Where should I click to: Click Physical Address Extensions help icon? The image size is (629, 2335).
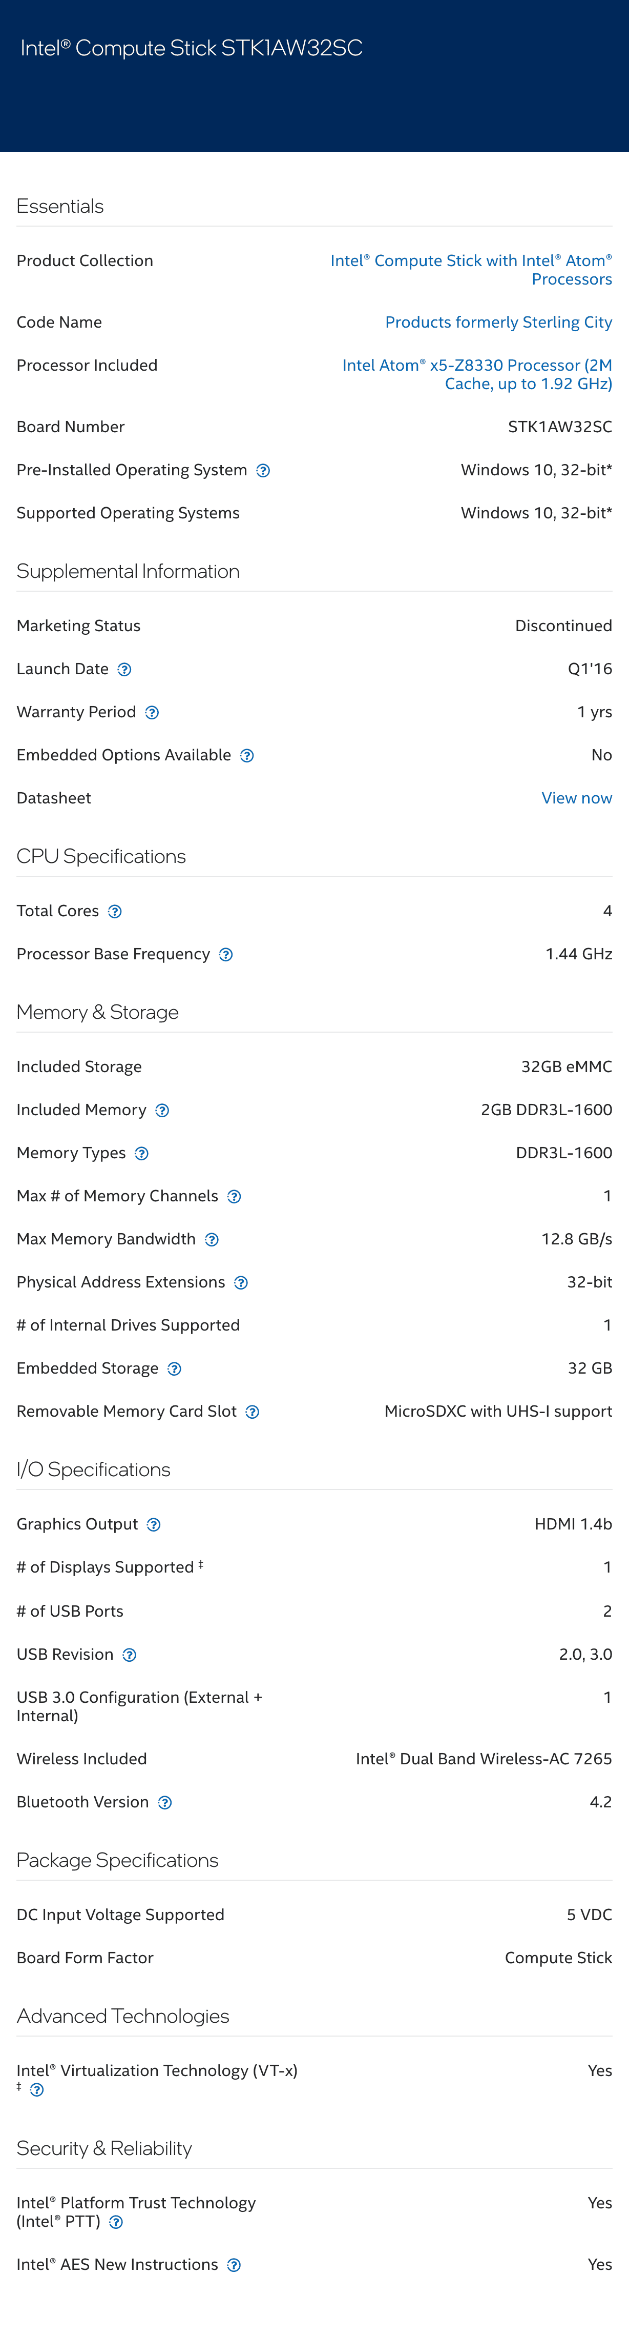click(x=241, y=1283)
